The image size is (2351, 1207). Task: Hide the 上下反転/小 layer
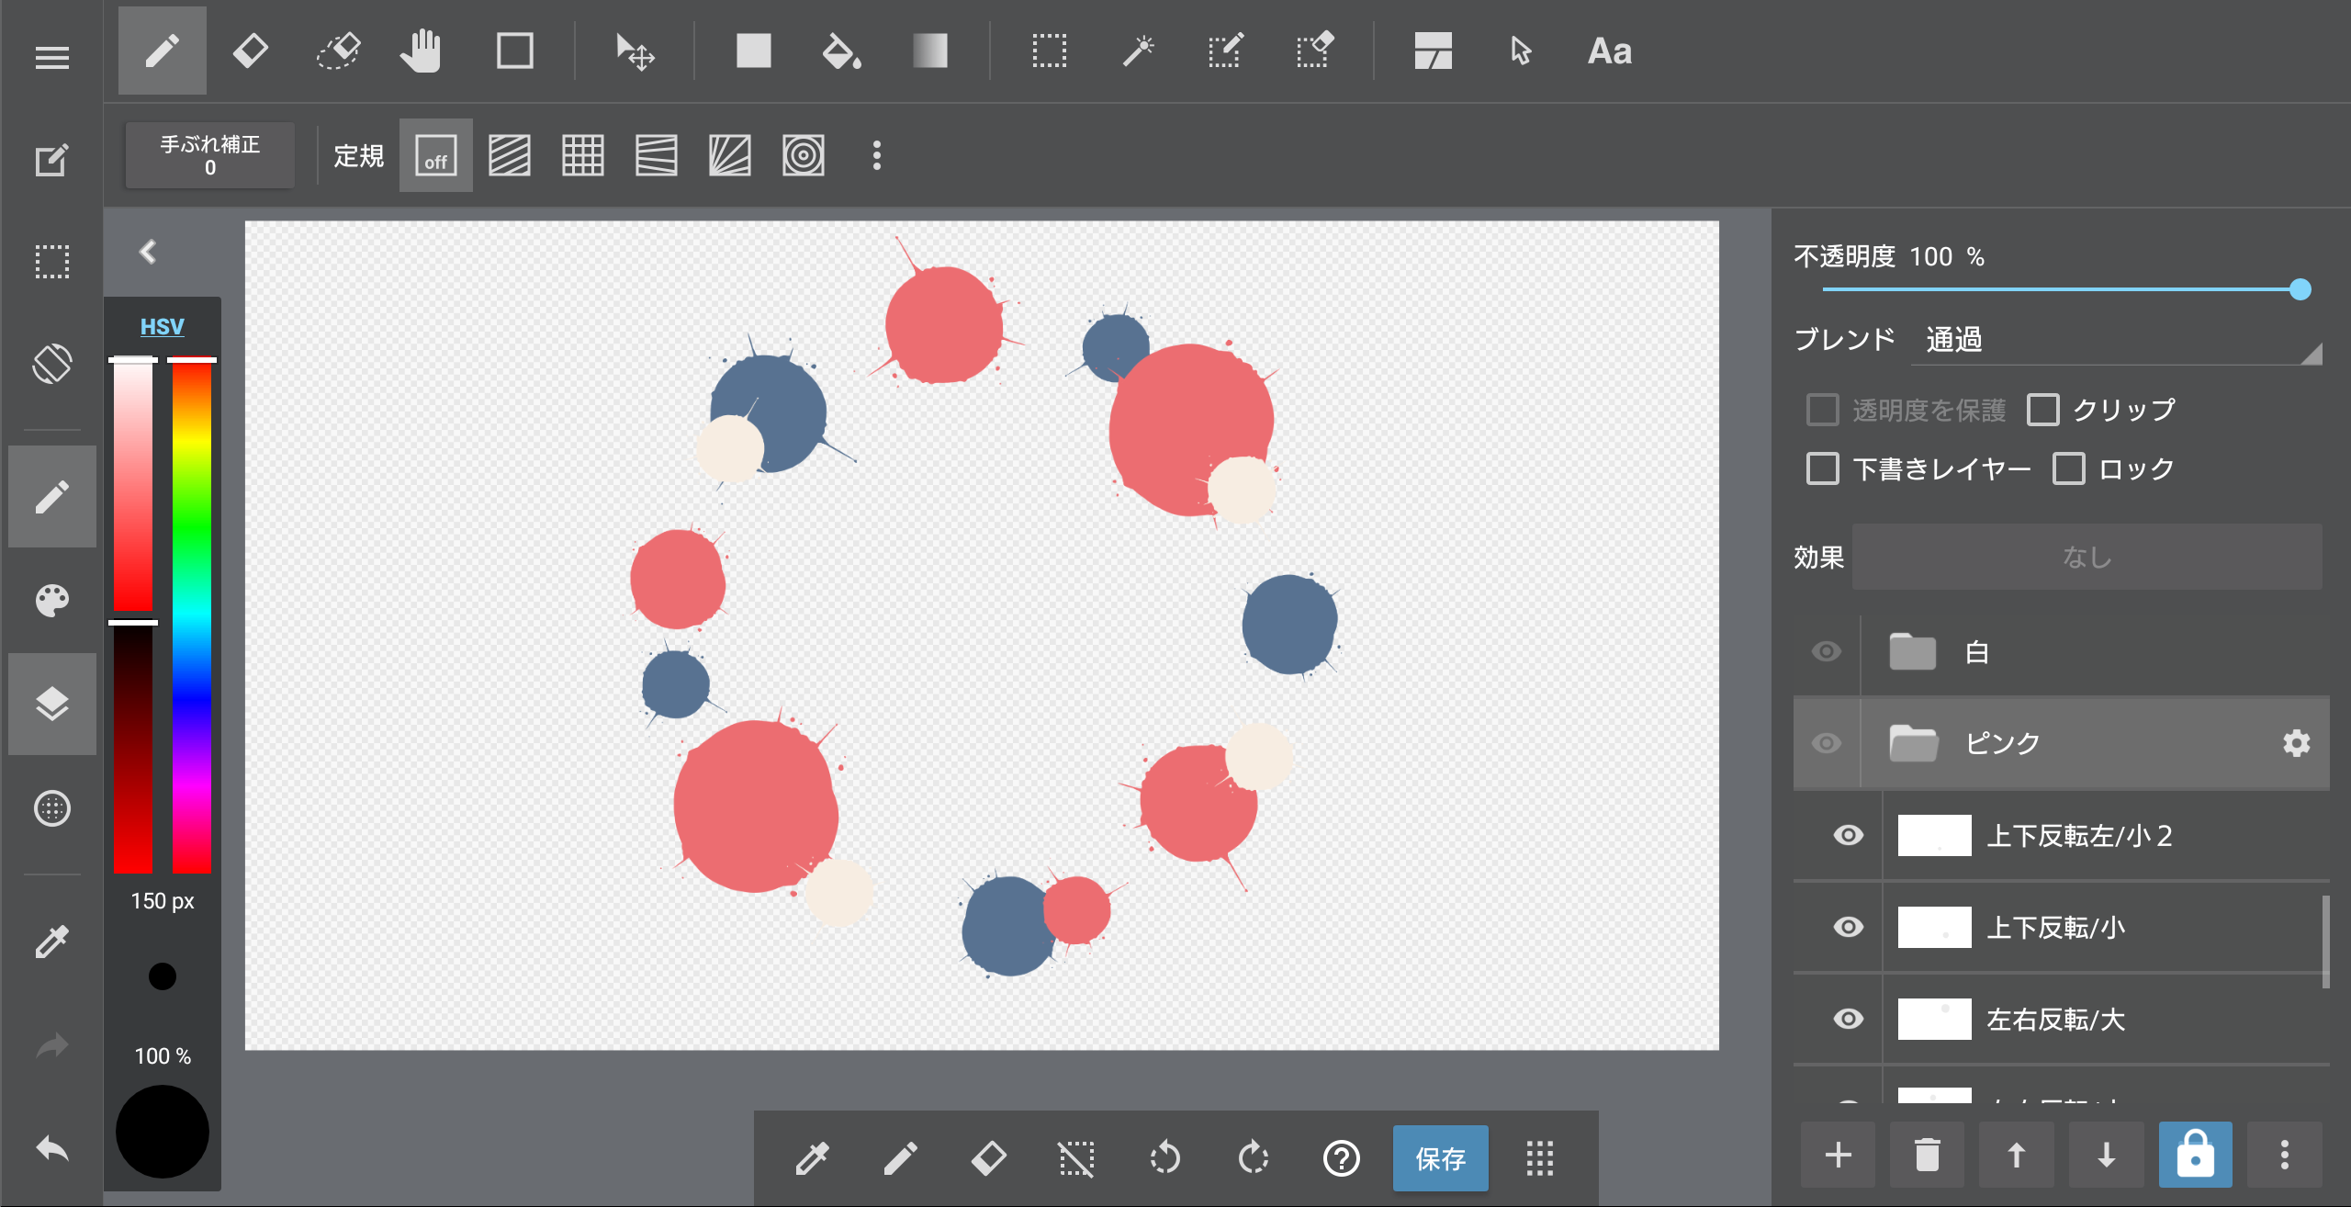[x=1848, y=927]
